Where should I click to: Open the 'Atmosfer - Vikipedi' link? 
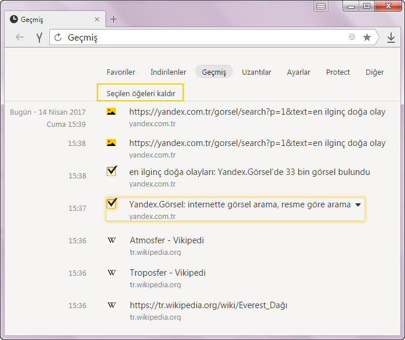click(167, 240)
